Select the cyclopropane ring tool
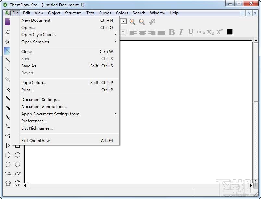The width and height of the screenshot is (261, 199). 8,145
